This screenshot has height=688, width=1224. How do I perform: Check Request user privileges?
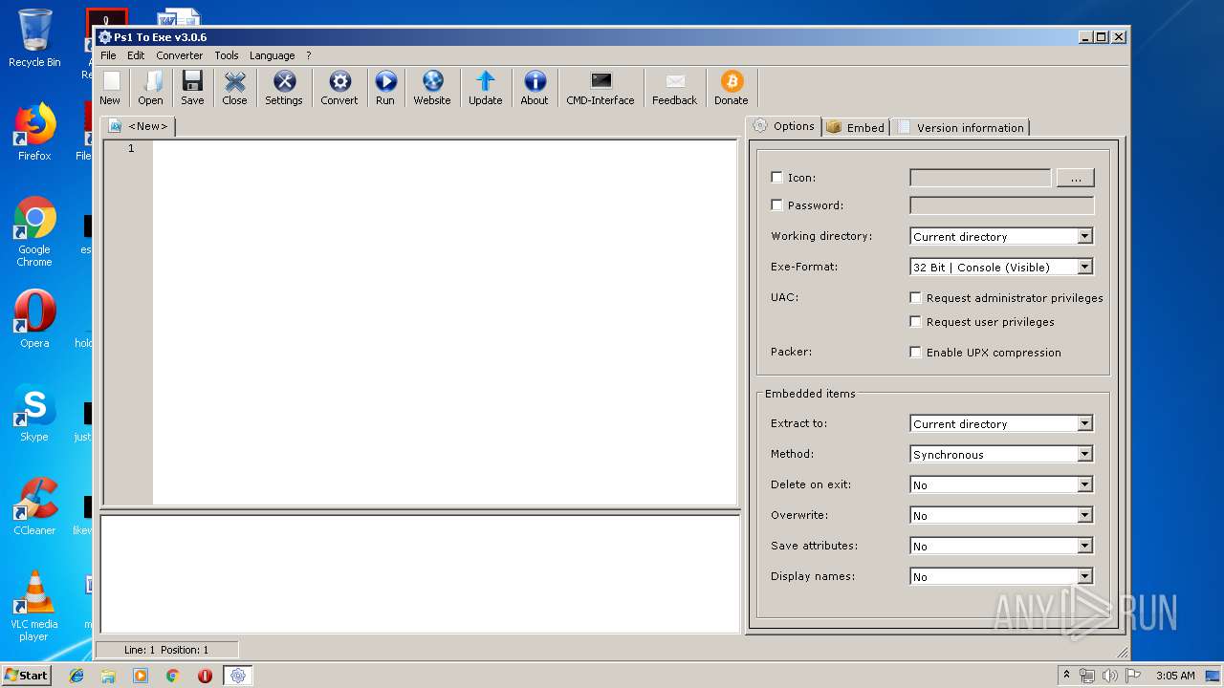pyautogui.click(x=915, y=322)
